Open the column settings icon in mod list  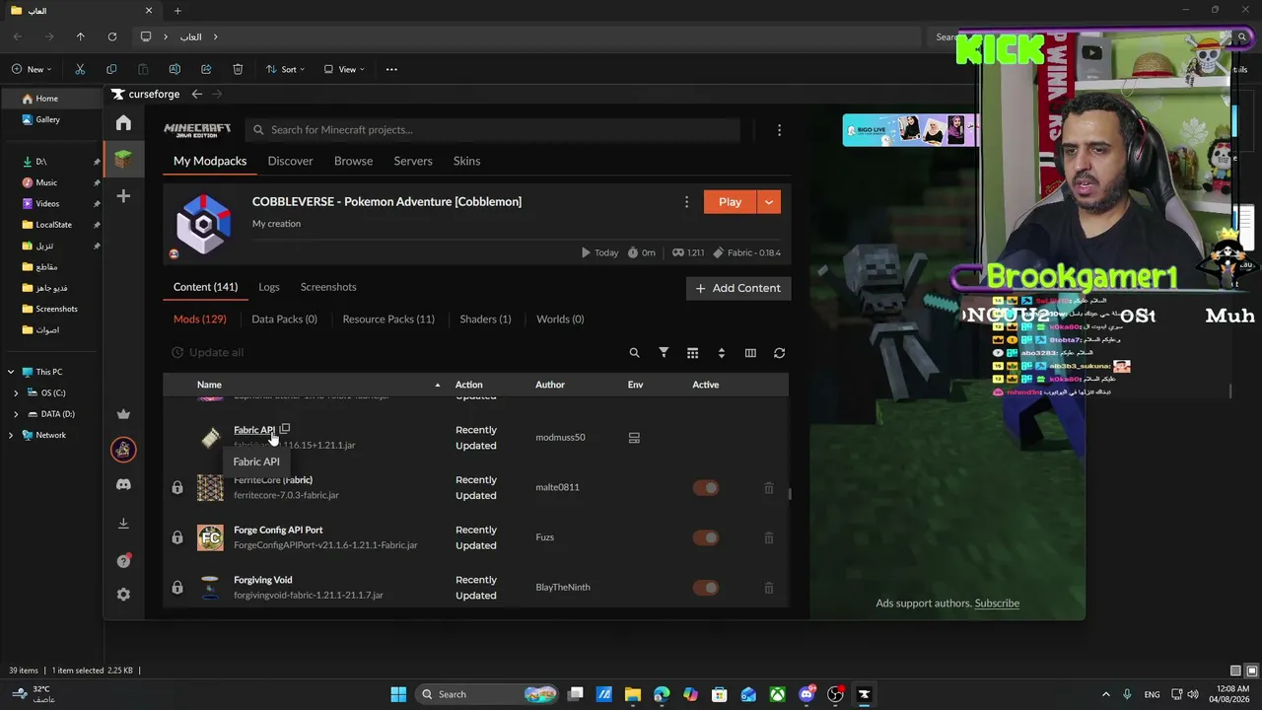pos(750,353)
